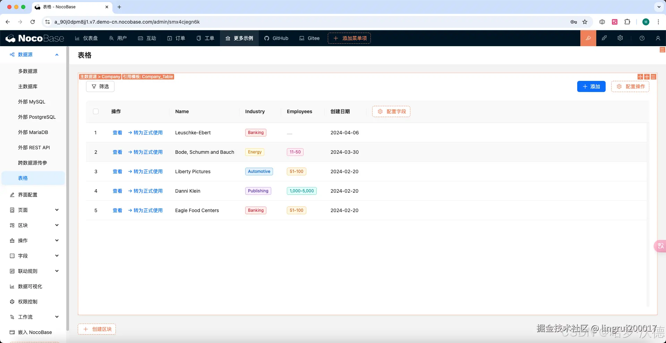666x343 pixels.
Task: Go forward in browser history
Action: click(20, 22)
